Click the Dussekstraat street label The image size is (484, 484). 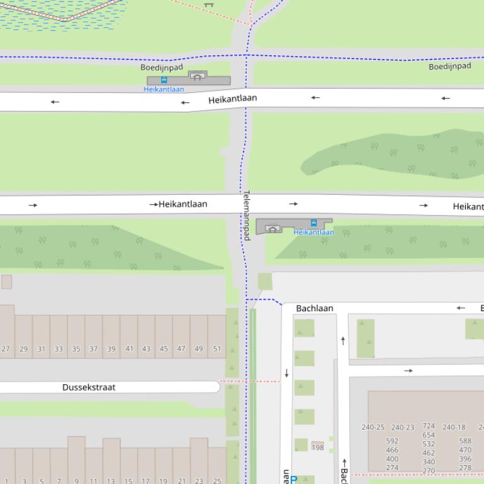(89, 387)
